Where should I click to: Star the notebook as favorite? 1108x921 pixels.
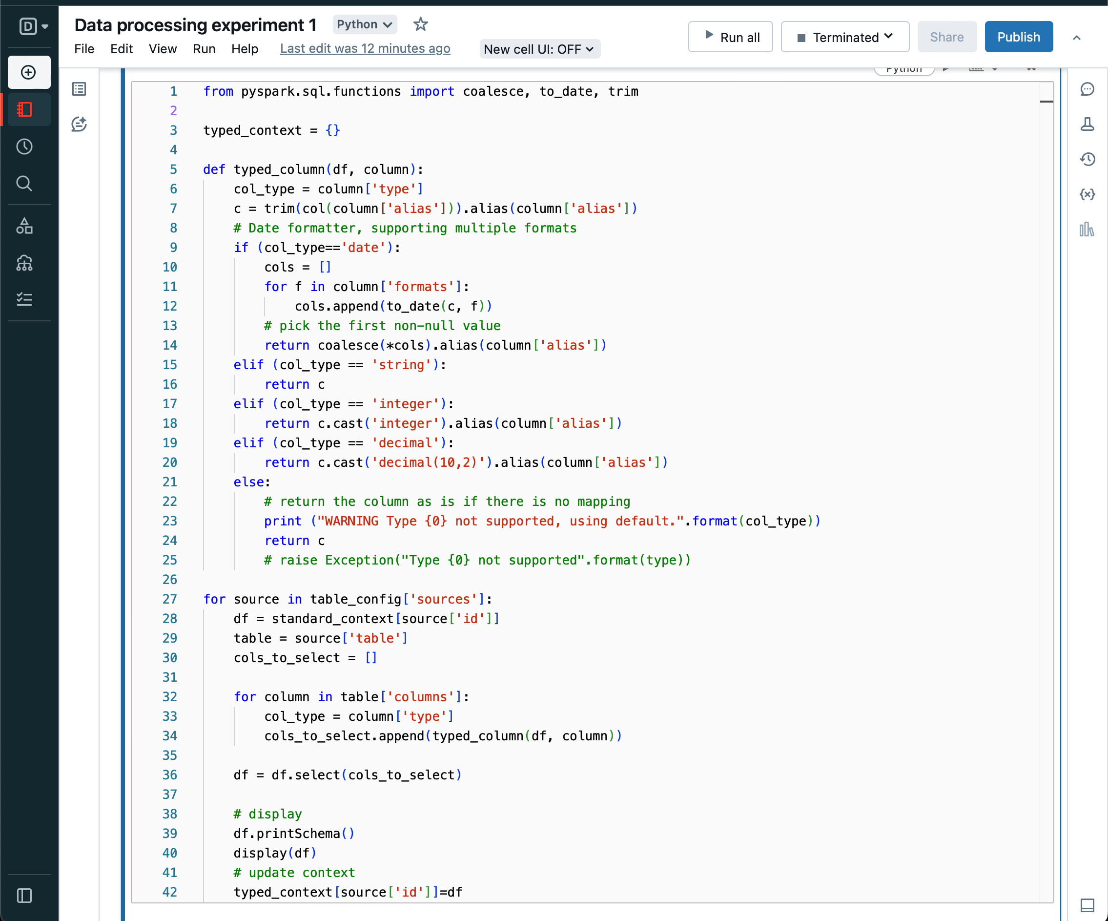coord(421,24)
